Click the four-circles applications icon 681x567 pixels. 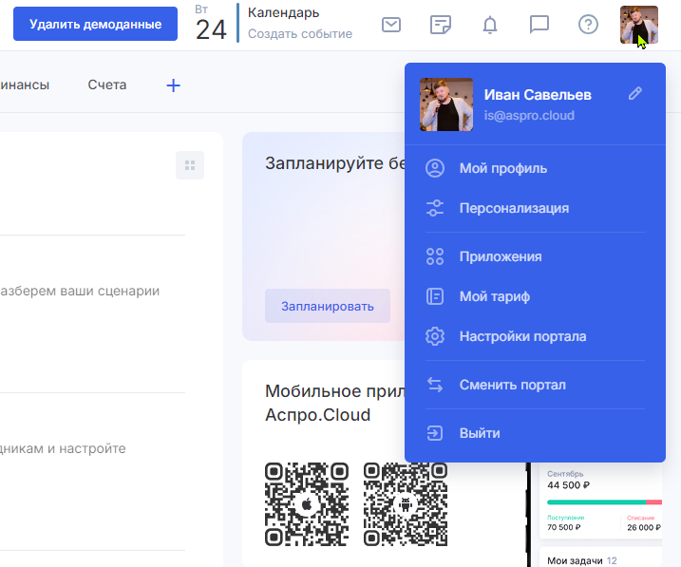(435, 256)
